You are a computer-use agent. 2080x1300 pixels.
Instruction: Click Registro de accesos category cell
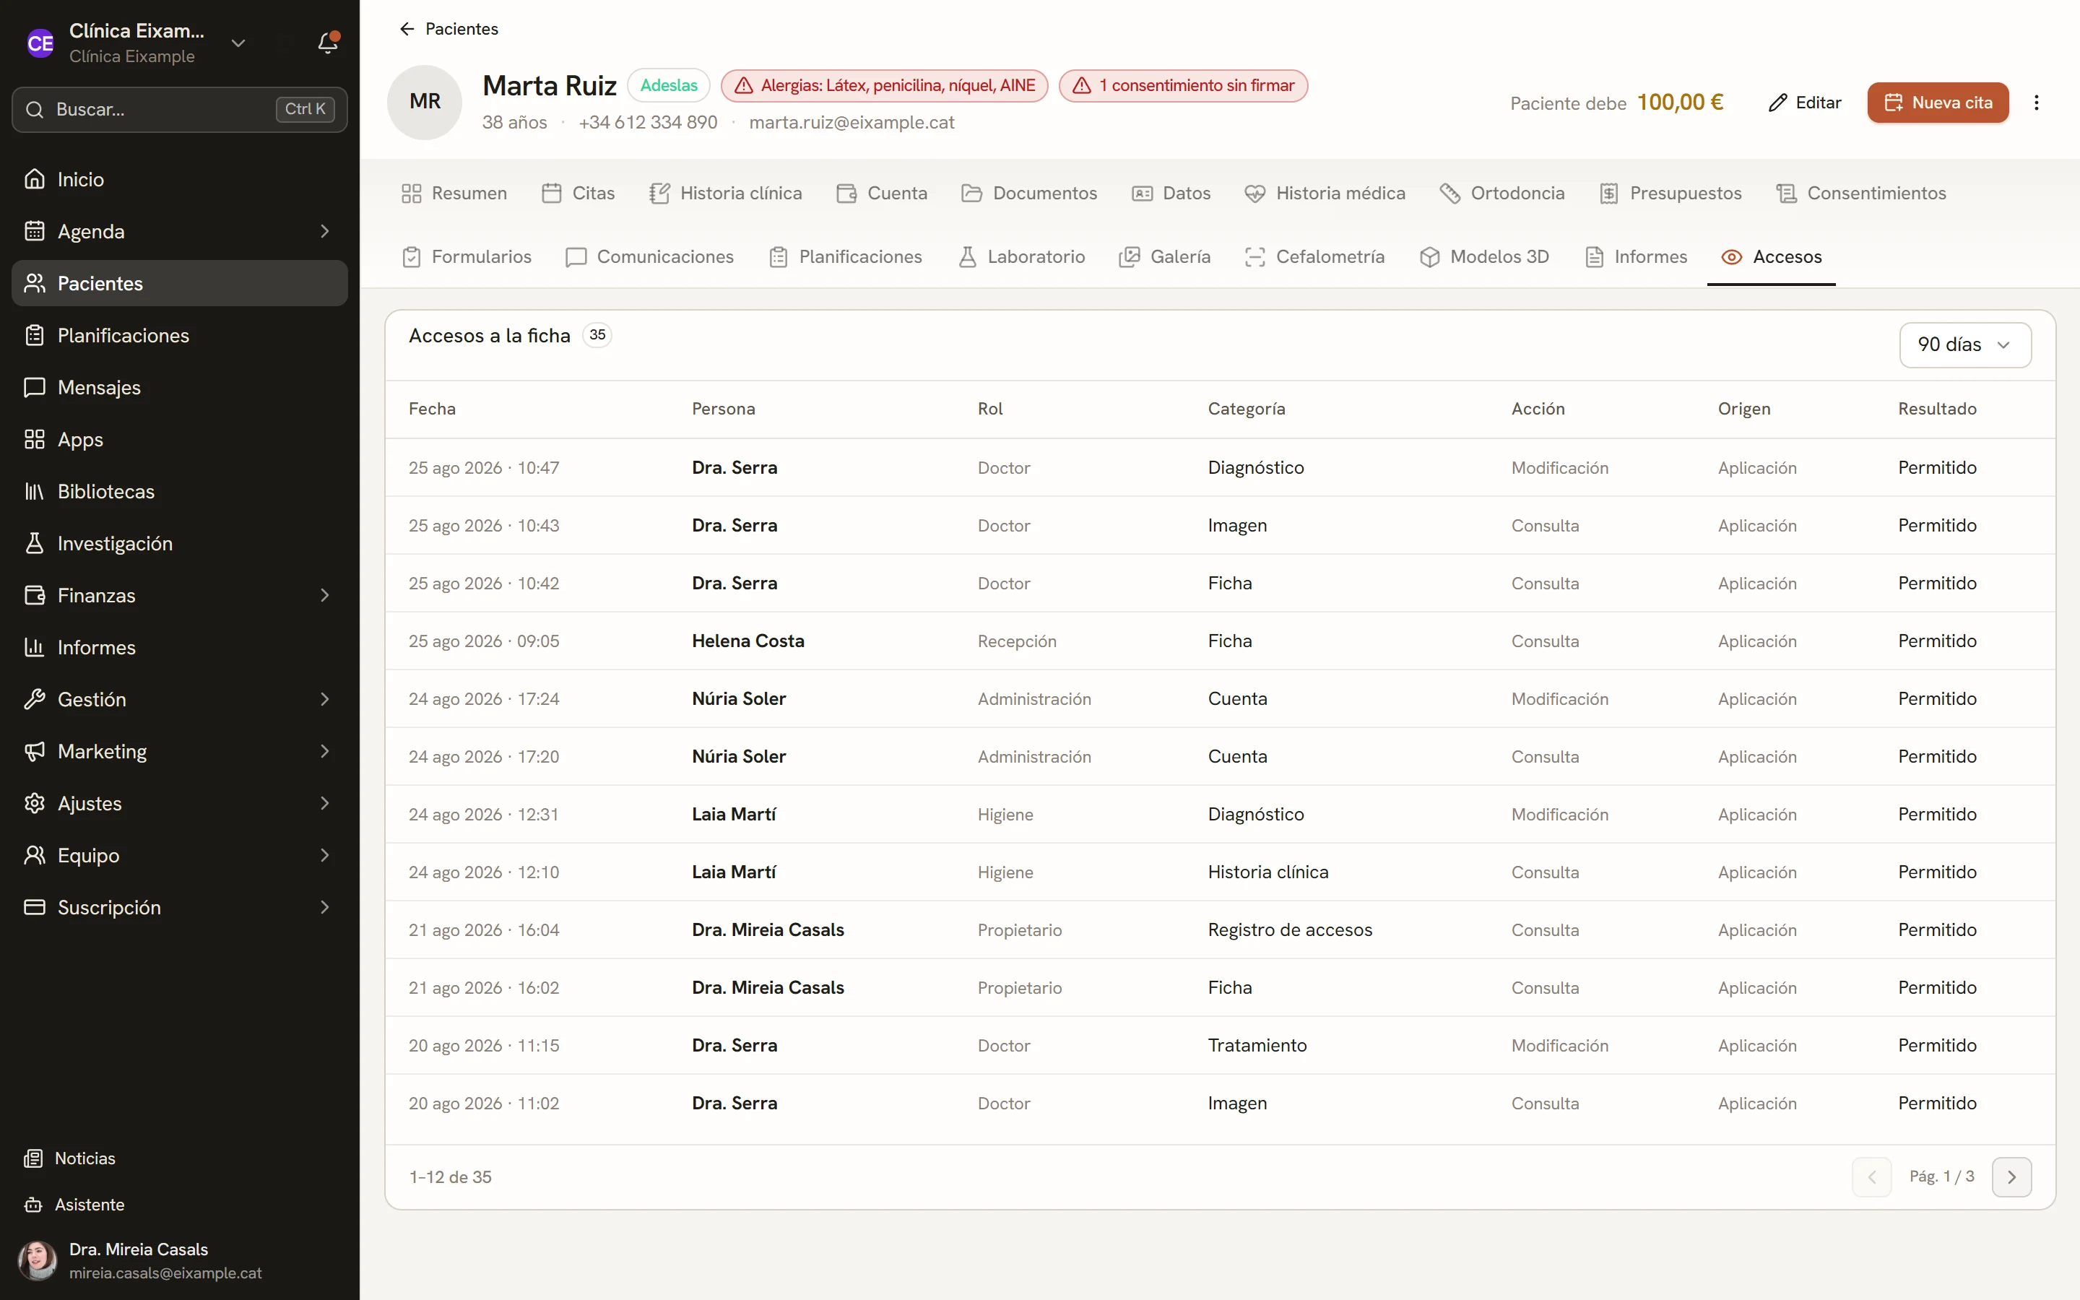[x=1289, y=929]
